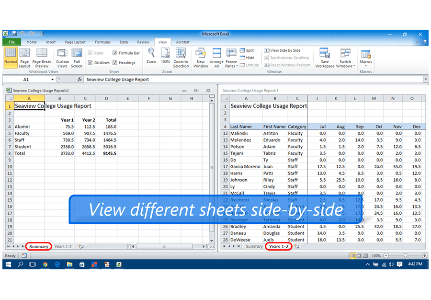This screenshot has height=300, width=431.
Task: Toggle Synchronous Scrolling
Action: [286, 58]
